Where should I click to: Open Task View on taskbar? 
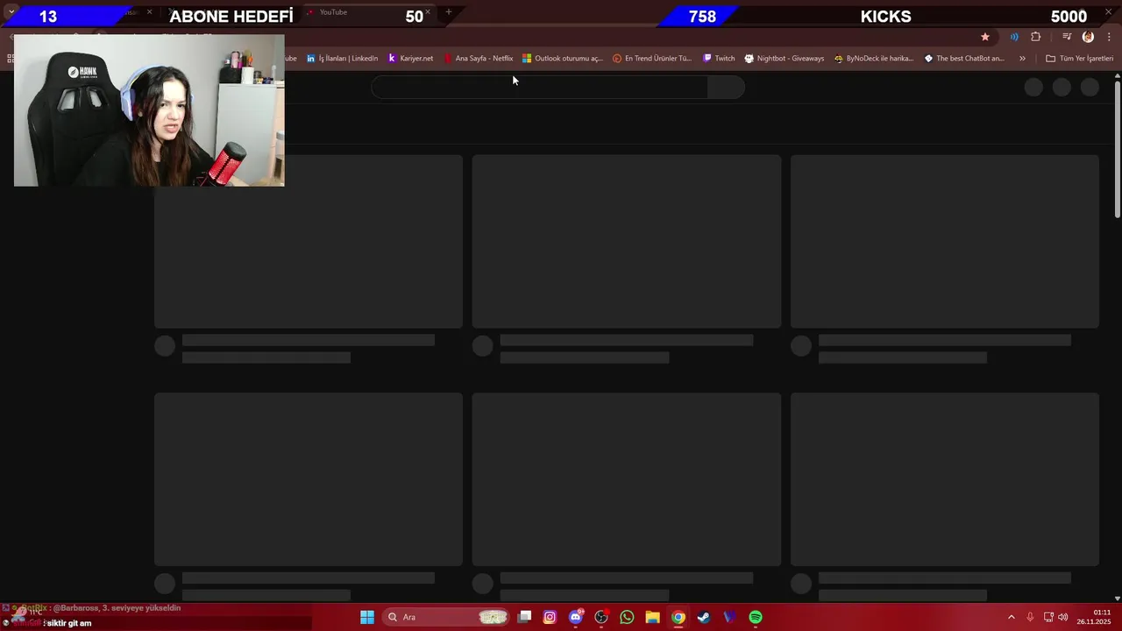[x=524, y=617]
